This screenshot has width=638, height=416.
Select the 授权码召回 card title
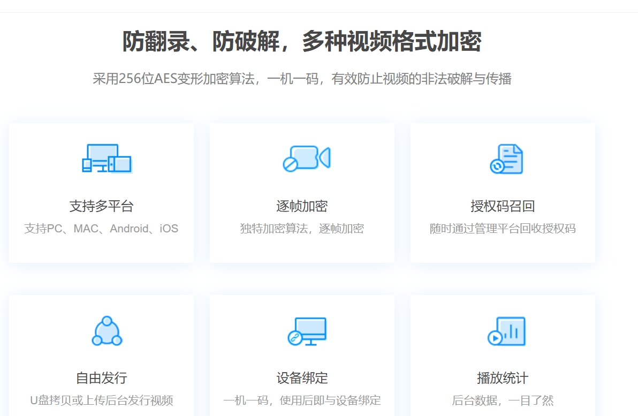(503, 206)
